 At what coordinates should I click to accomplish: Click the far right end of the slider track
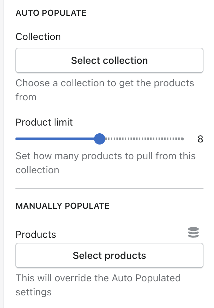tap(183, 139)
